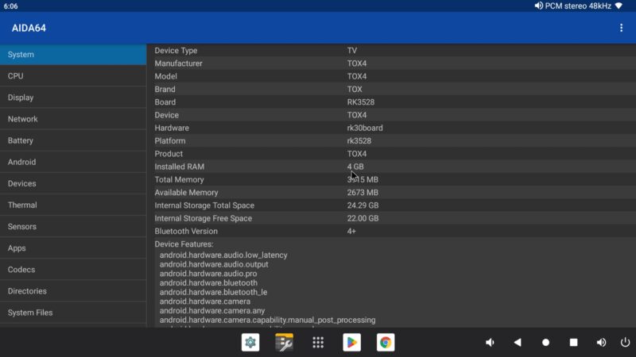The width and height of the screenshot is (636, 357).
Task: Raise volume with the volume-up icon
Action: coord(602,343)
